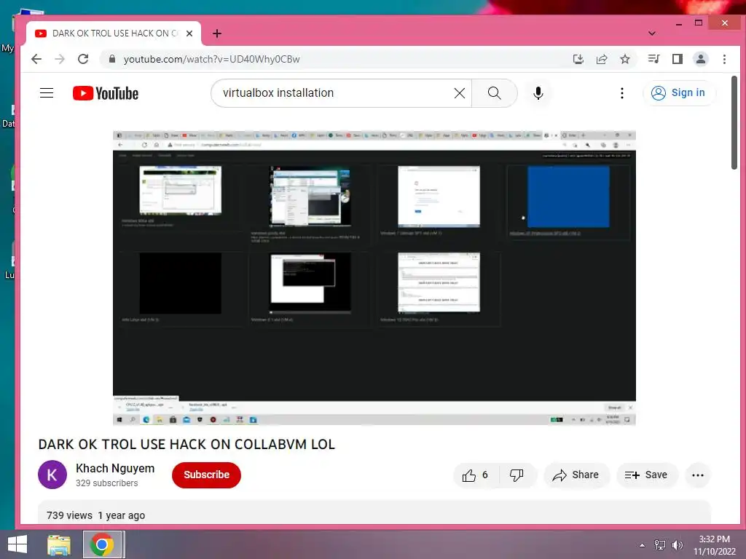This screenshot has height=559, width=746.
Task: Open network status tray icon
Action: pyautogui.click(x=659, y=544)
